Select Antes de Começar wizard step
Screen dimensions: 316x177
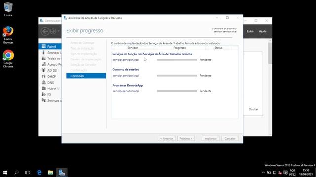pyautogui.click(x=82, y=43)
